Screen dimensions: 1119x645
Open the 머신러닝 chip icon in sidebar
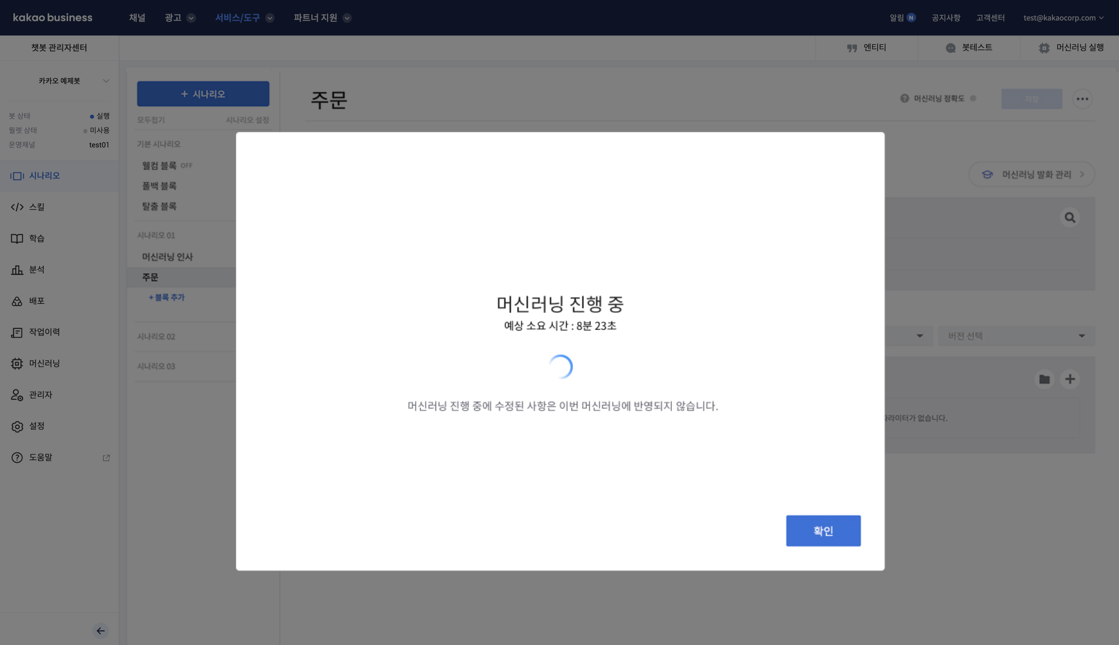[17, 363]
